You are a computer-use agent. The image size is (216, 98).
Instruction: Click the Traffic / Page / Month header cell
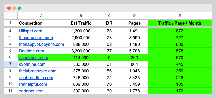(180, 23)
